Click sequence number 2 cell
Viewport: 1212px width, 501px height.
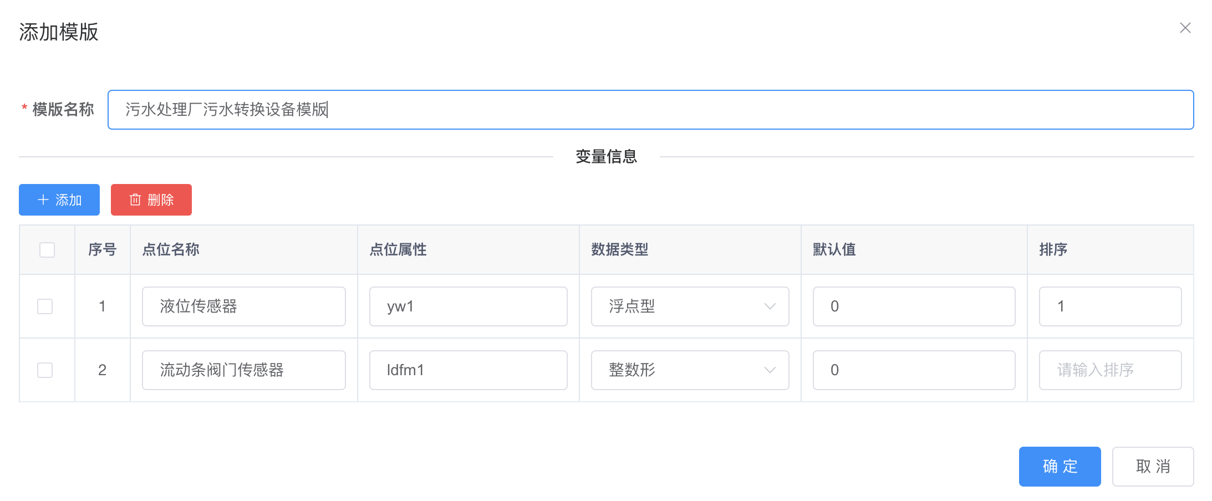click(x=102, y=370)
